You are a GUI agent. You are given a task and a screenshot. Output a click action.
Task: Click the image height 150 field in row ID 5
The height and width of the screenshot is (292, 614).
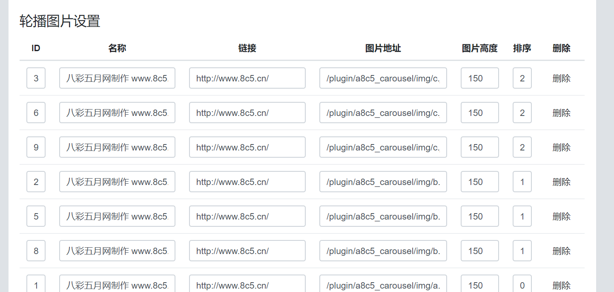click(x=480, y=216)
